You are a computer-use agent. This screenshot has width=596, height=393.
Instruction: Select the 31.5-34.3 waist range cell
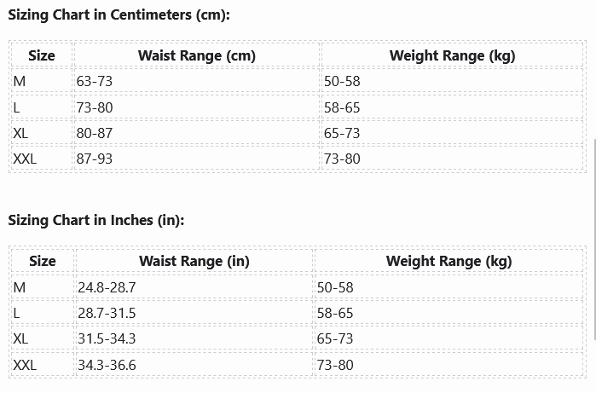[x=107, y=338]
